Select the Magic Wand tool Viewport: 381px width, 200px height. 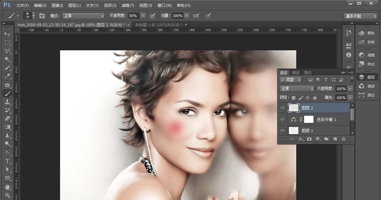8,60
